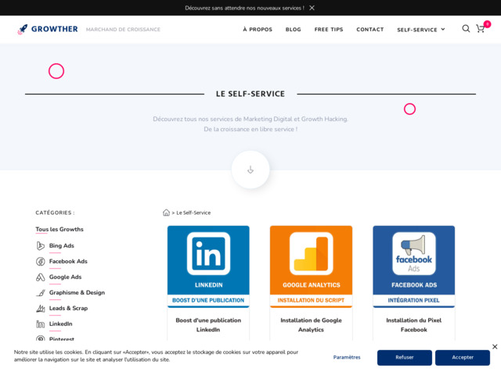Open the Contact menu item
The image size is (501, 375).
370,30
